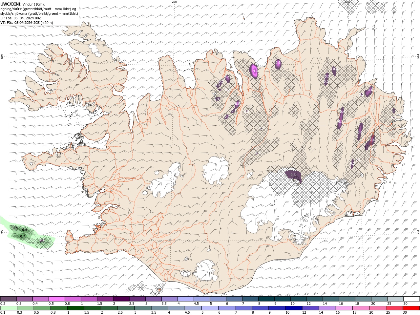Pick the bright pink snow swatch at 0.5
This screenshot has height=315, width=420.
pos(56,299)
